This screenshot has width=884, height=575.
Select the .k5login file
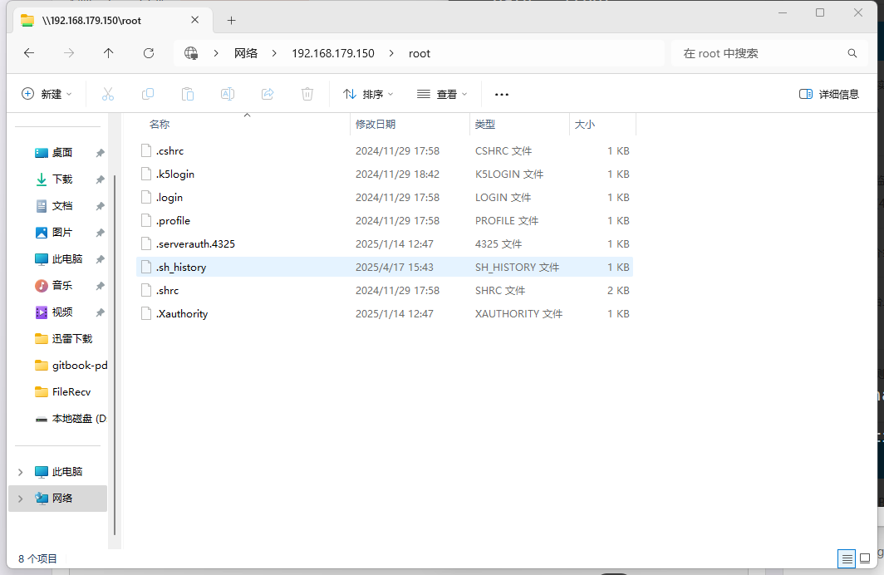coord(385,174)
